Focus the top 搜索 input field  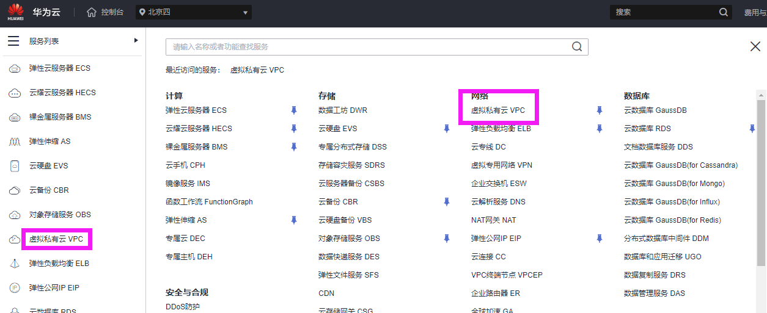tap(663, 12)
